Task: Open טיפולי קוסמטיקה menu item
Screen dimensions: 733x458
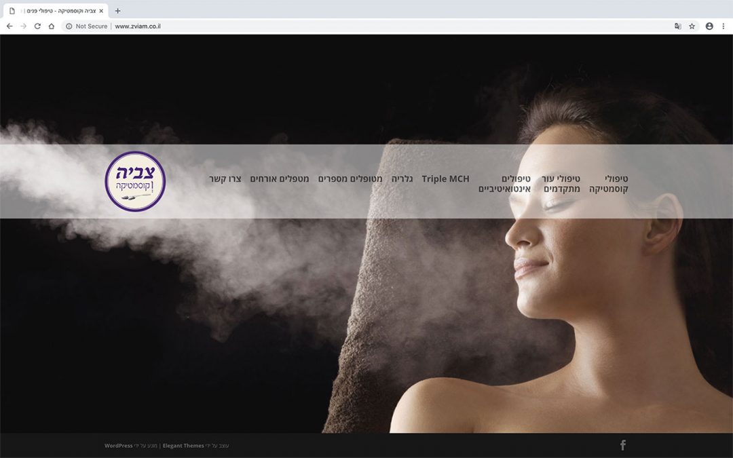Action: (609, 184)
